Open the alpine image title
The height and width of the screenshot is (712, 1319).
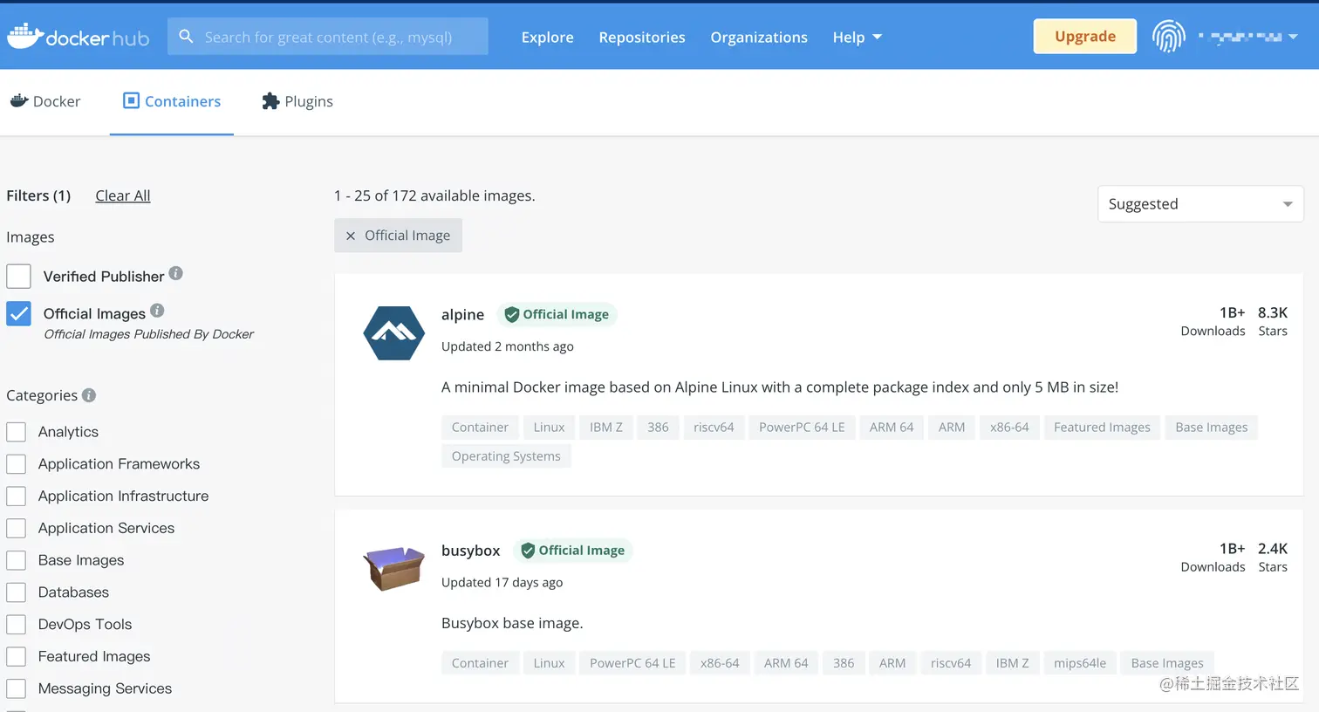(x=462, y=315)
